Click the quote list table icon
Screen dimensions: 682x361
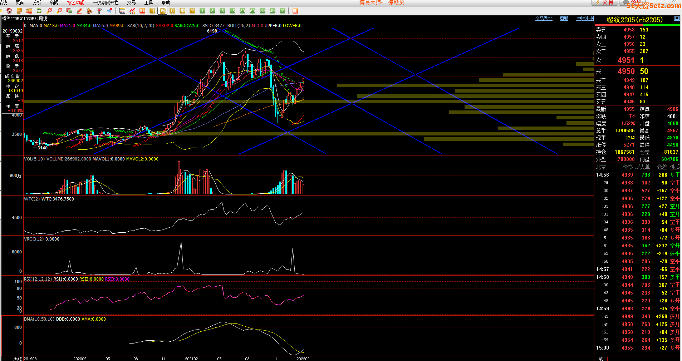coord(122,11)
